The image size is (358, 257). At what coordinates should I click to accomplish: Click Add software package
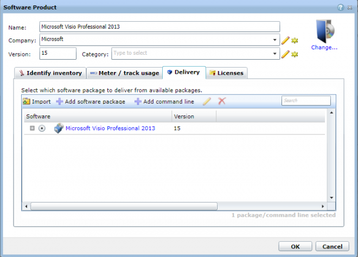[x=91, y=101]
